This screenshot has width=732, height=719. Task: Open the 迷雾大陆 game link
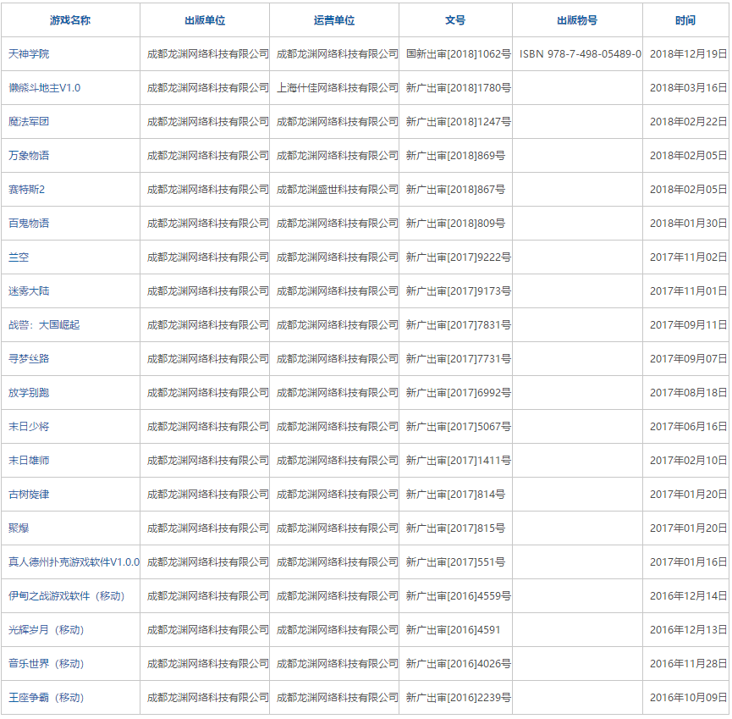[x=29, y=291]
